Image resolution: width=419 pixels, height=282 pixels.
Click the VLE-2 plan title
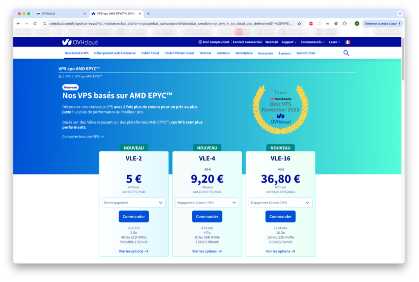(134, 158)
